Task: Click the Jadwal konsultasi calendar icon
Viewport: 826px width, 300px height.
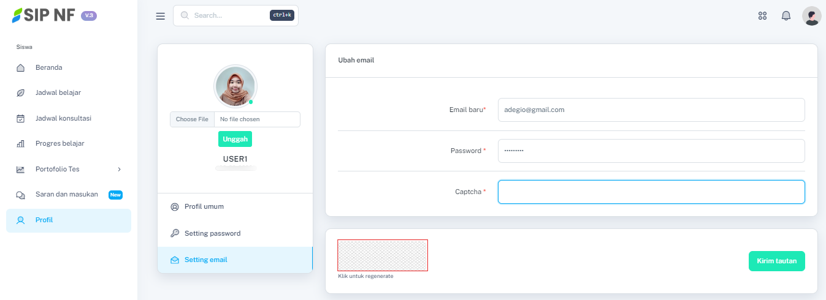Action: pyautogui.click(x=21, y=118)
